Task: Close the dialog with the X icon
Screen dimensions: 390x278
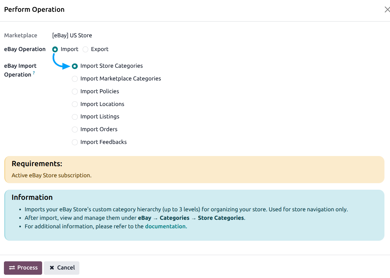Action: click(387, 9)
